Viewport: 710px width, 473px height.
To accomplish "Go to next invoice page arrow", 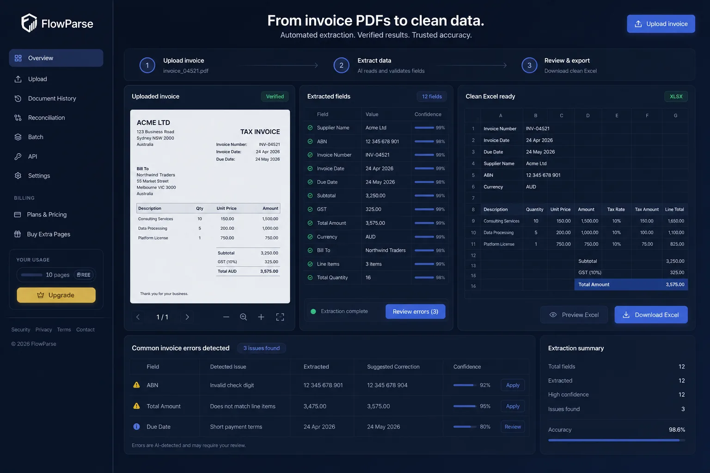I will coord(187,317).
